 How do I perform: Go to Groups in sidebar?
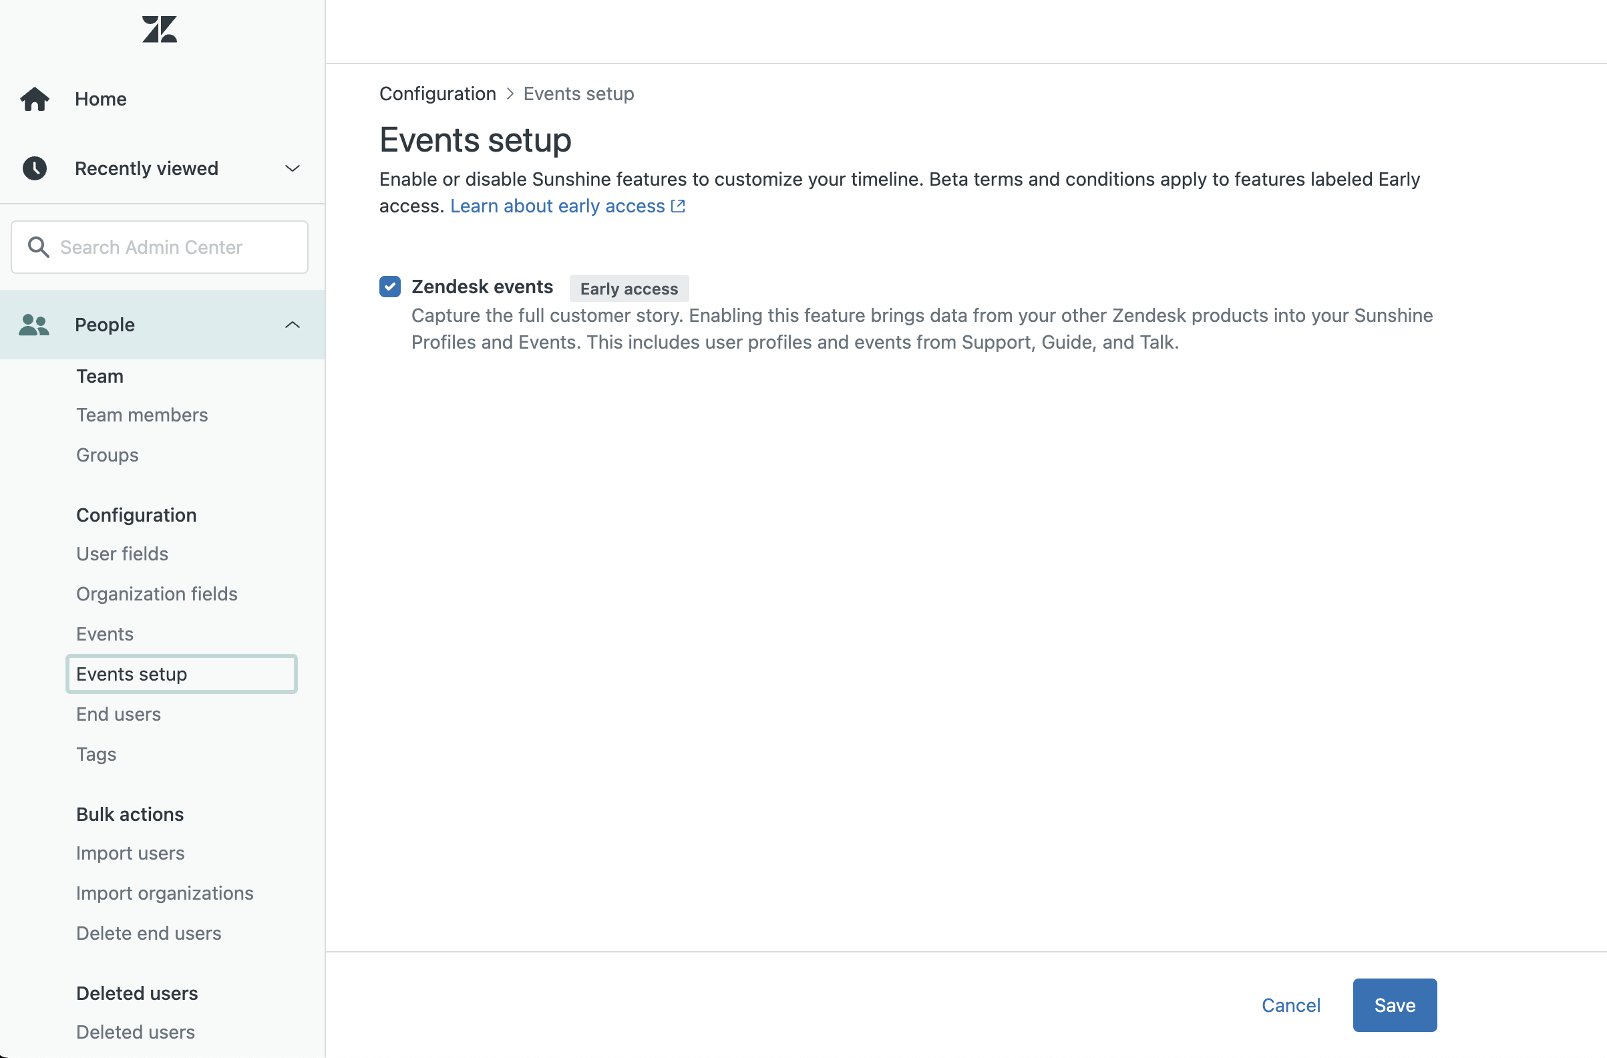[x=107, y=455]
